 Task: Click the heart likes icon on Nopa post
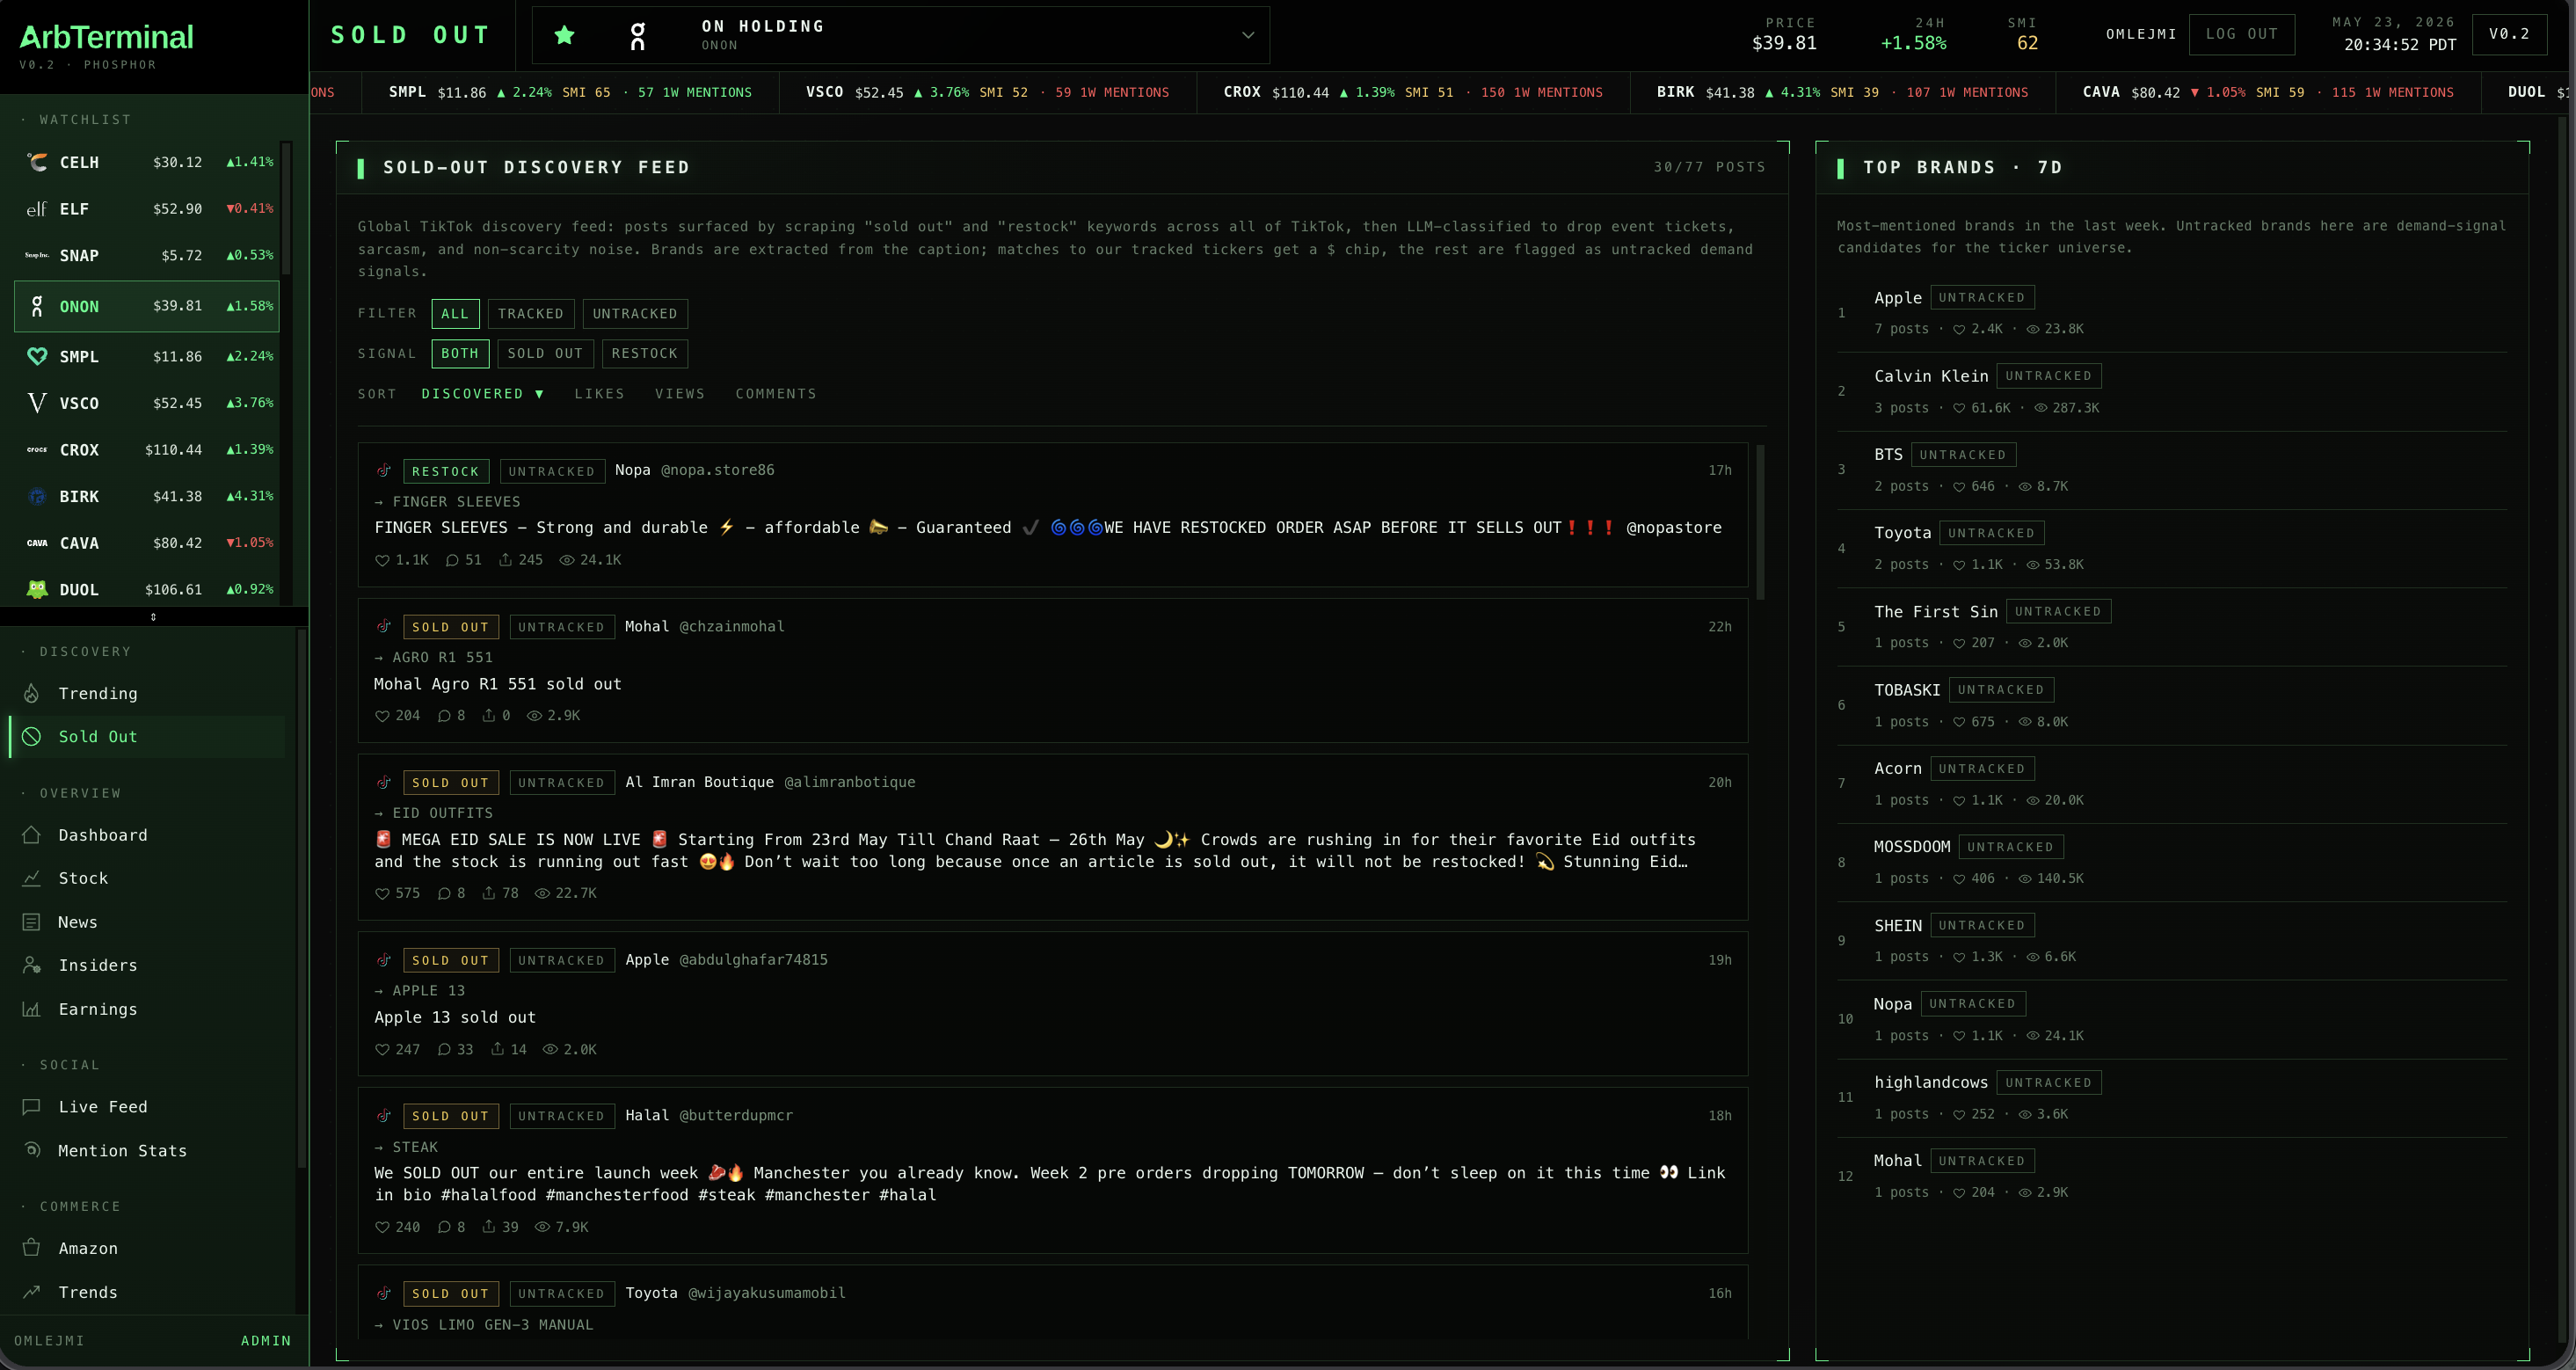point(382,560)
